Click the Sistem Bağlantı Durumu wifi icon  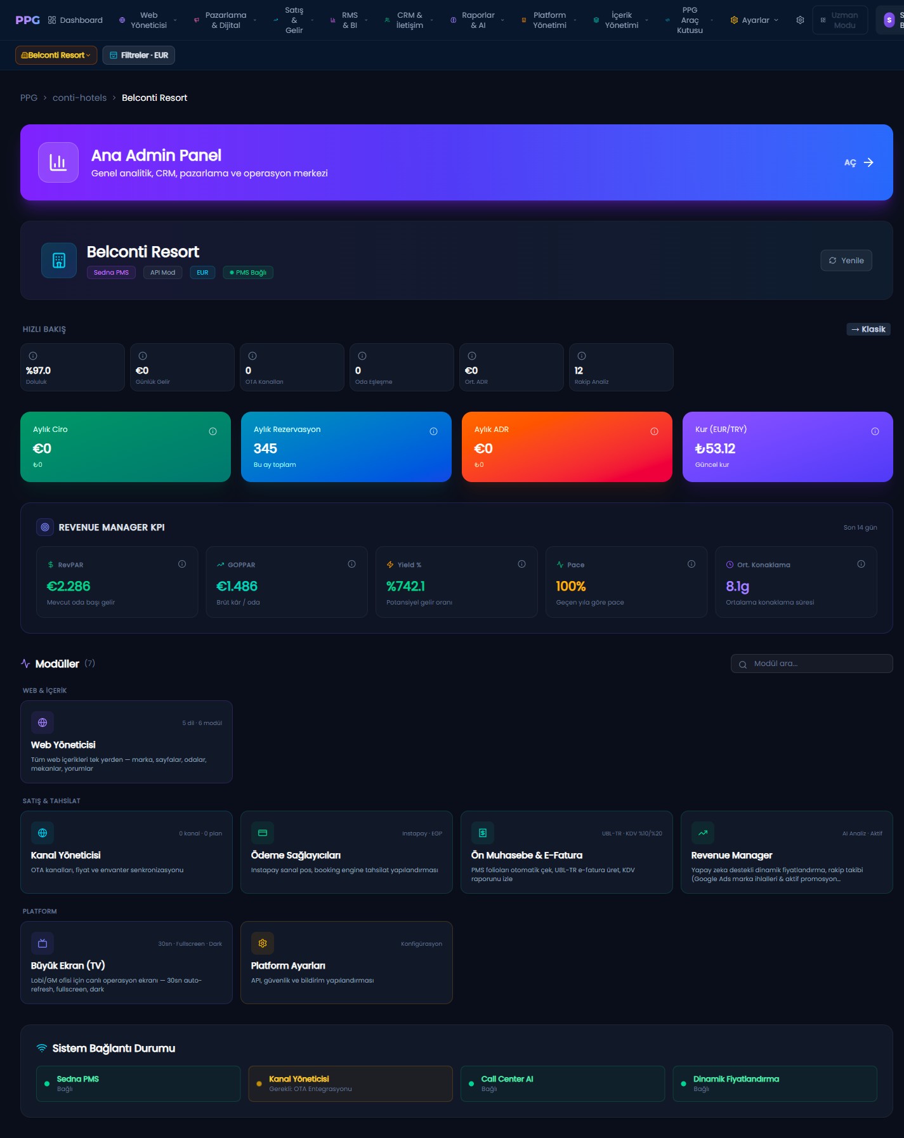coord(42,1048)
